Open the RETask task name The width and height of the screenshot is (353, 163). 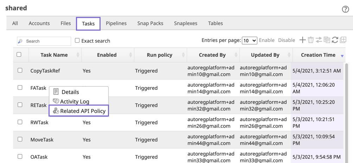38,105
